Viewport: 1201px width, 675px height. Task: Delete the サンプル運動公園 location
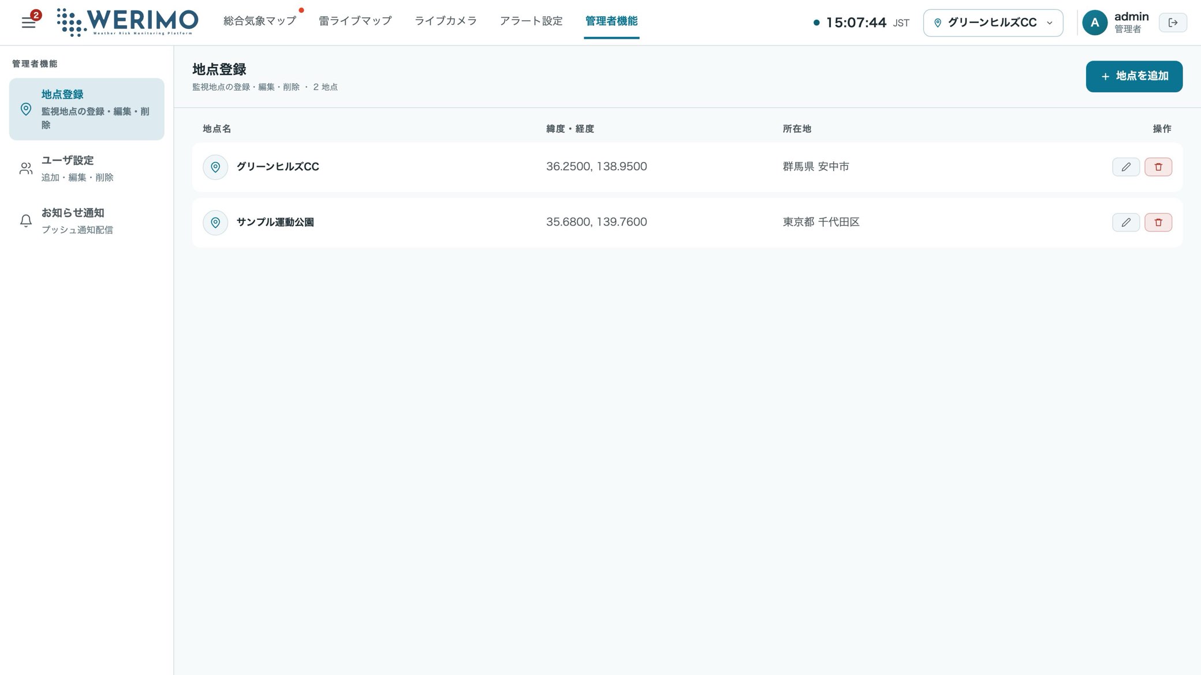(1158, 222)
